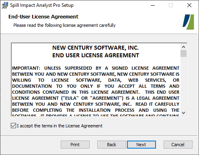Click the installer icon in title bar
Viewport: 199px width, 155px height.
pos(5,5)
